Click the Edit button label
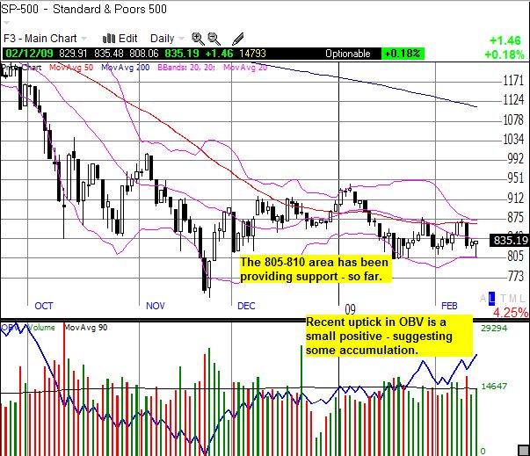This screenshot has width=530, height=456. pyautogui.click(x=128, y=39)
